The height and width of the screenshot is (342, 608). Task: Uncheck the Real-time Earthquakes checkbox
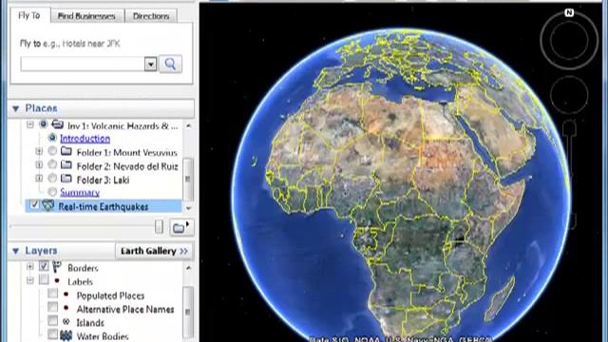[x=35, y=204]
